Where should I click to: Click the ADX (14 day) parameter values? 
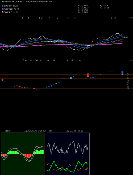coord(74,131)
